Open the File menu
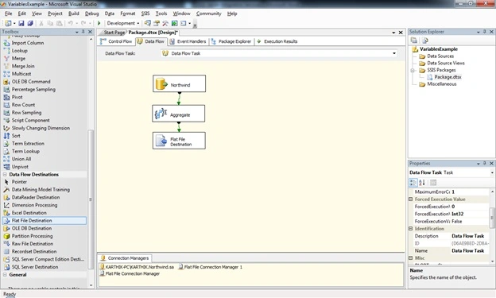The width and height of the screenshot is (496, 298). (9, 14)
